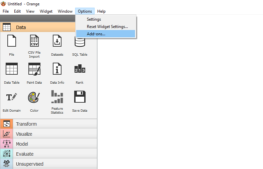The width and height of the screenshot is (263, 169).
Task: Select the Rank widget
Action: 80,69
